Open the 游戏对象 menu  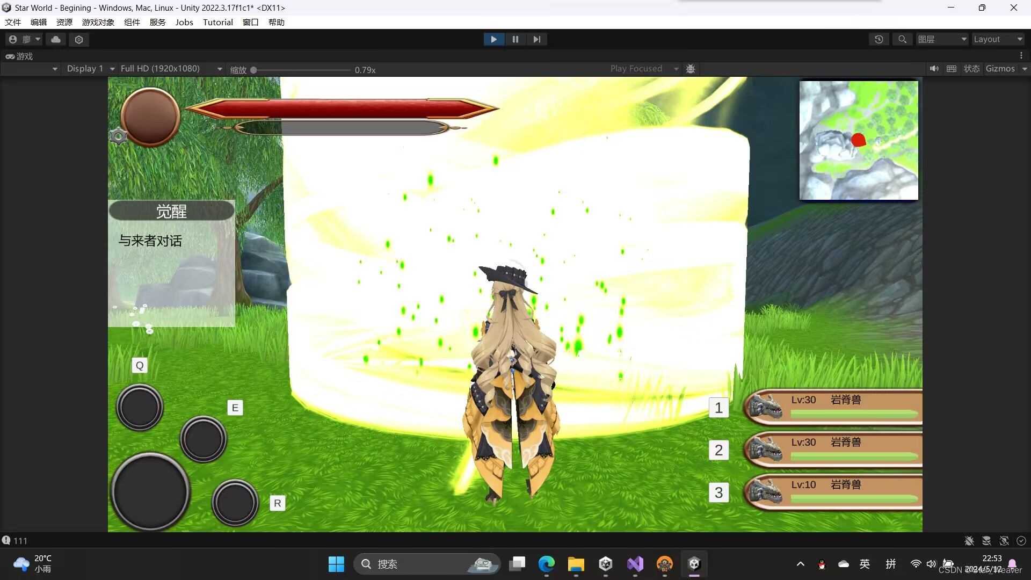(x=98, y=22)
